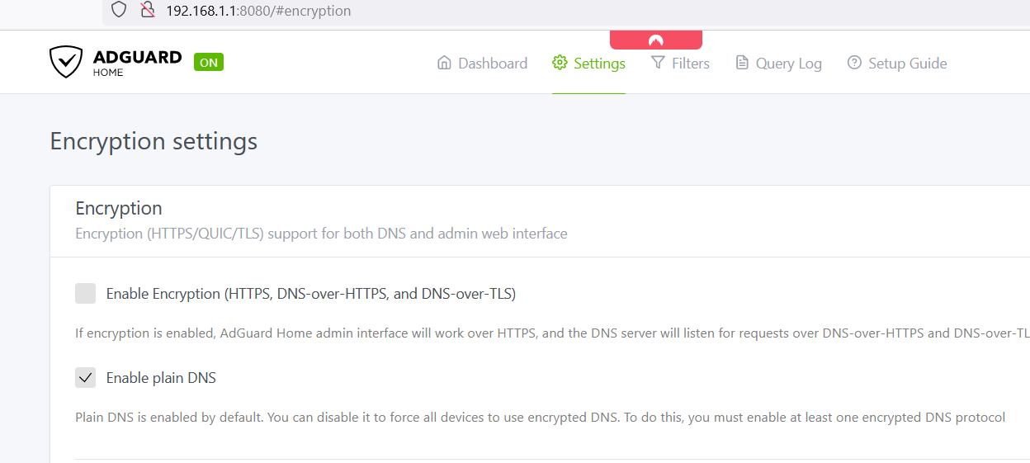Screen dimensions: 1030x463
Task: Open the Query Log tab
Action: pos(778,63)
